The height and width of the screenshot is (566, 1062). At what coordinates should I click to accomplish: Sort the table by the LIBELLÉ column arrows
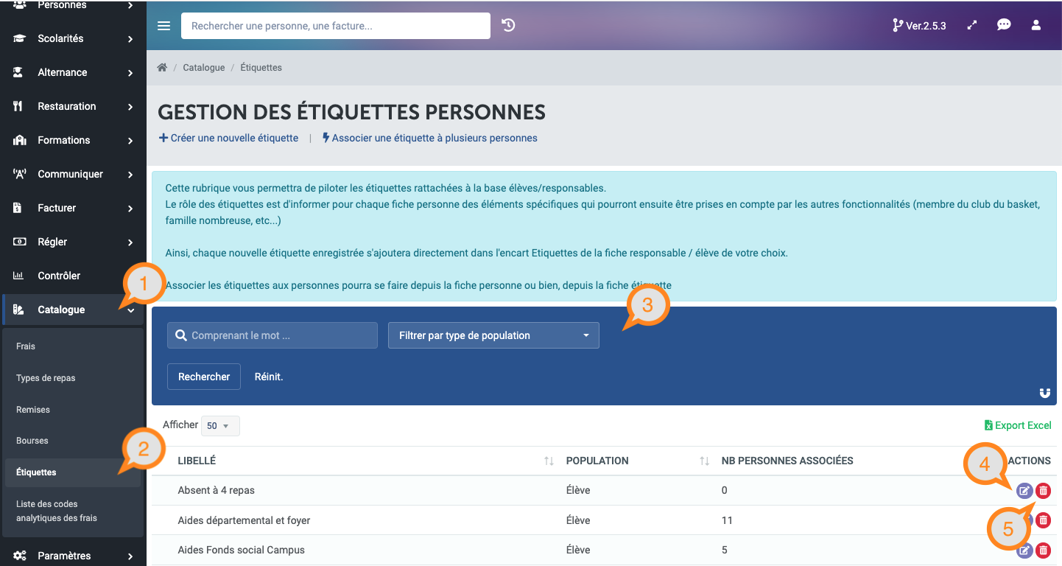coord(549,461)
